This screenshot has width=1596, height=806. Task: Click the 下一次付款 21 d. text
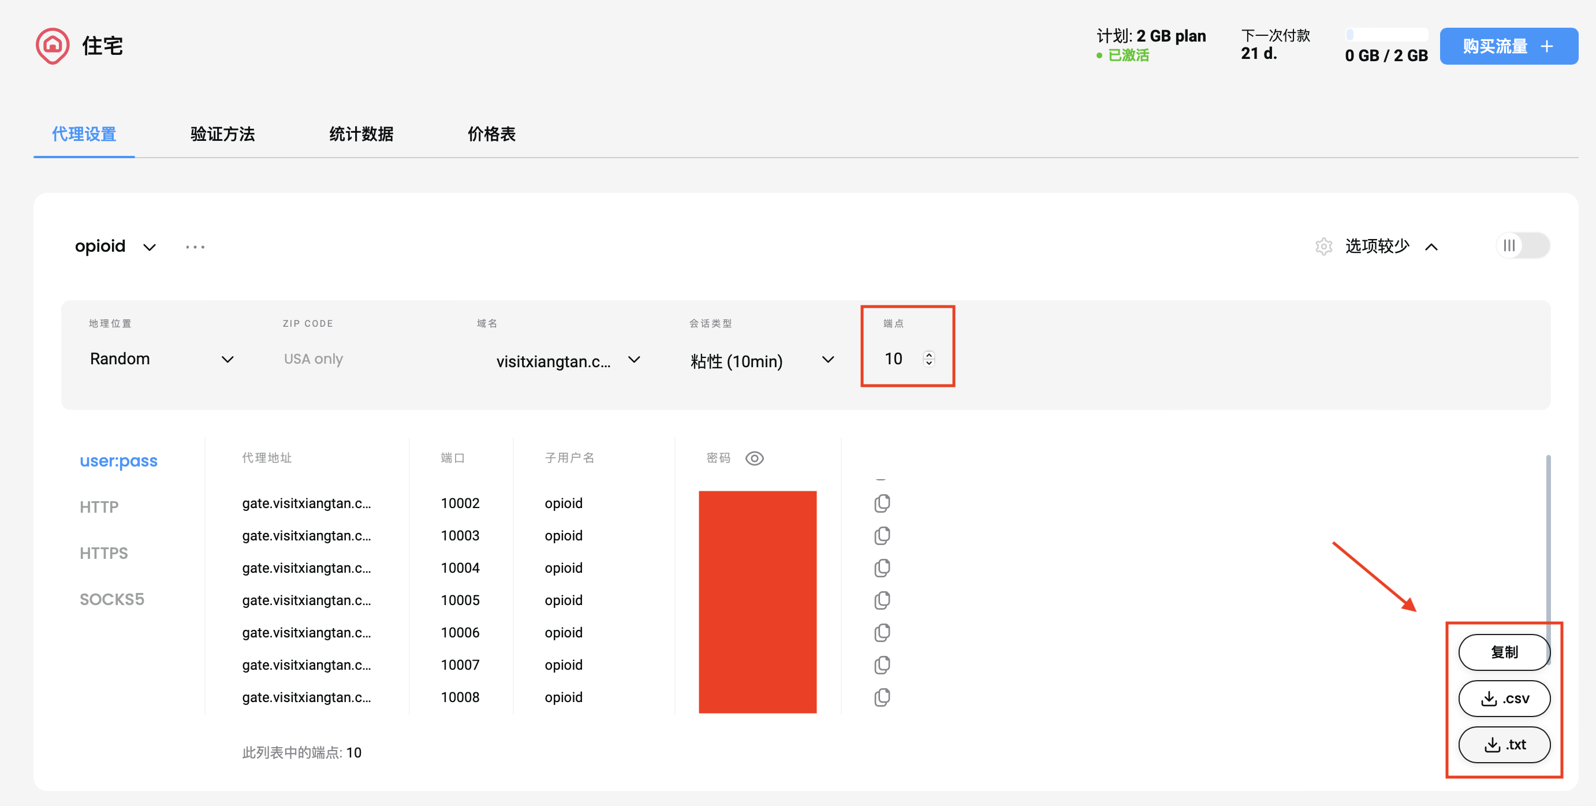click(1275, 44)
